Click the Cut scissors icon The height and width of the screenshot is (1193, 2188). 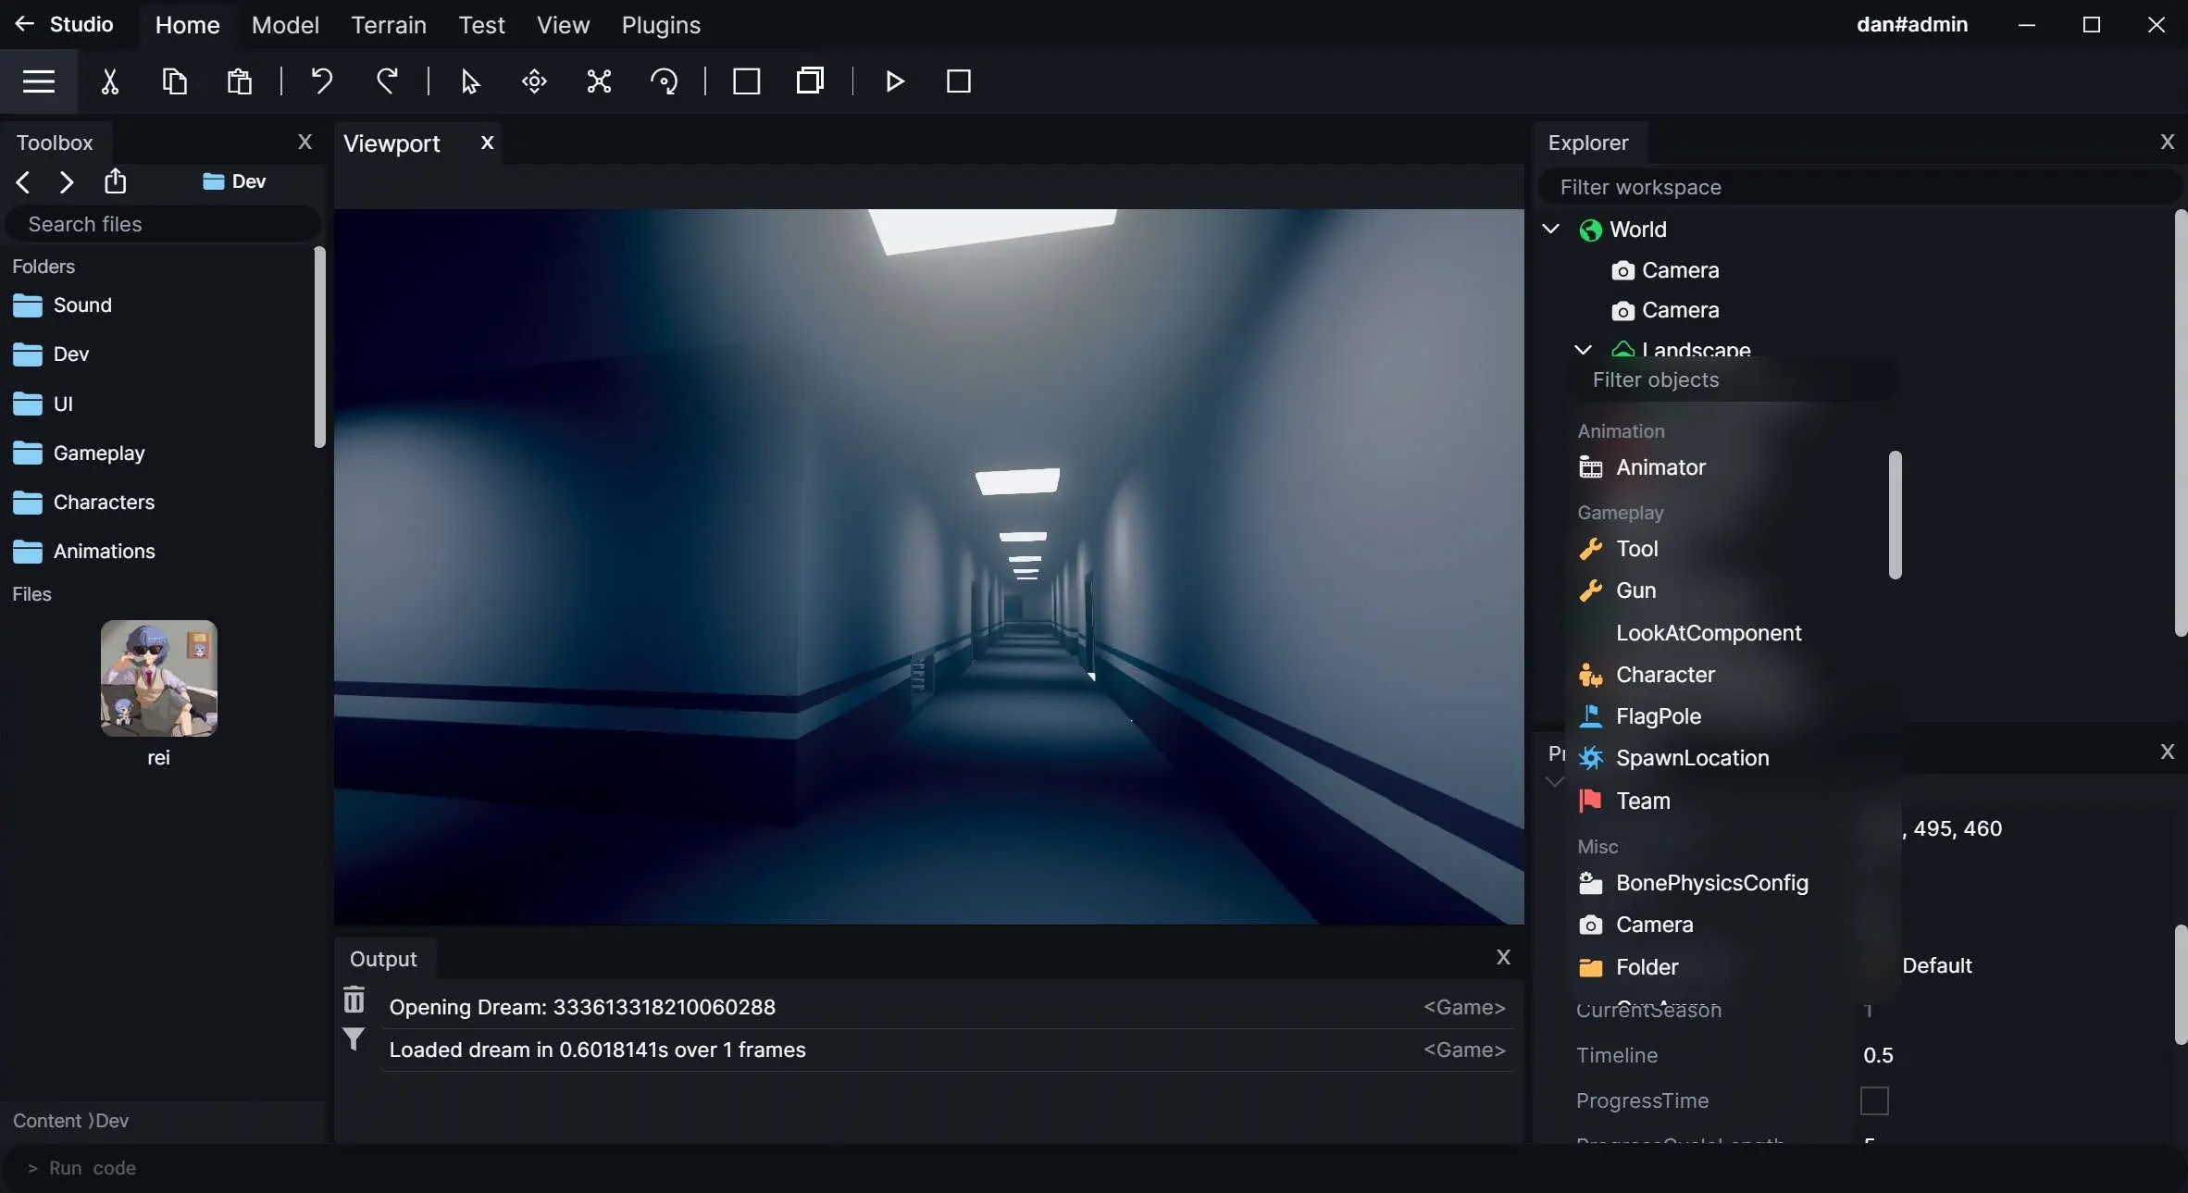(x=110, y=81)
